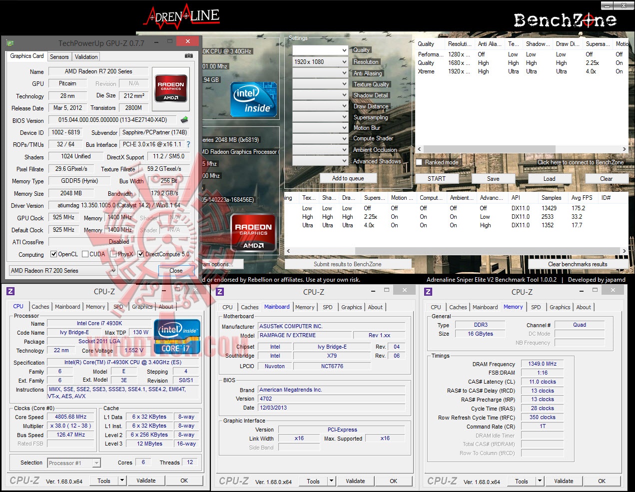This screenshot has width=635, height=492.
Task: Open the Resolution dropdown showing 1920 x 1080
Action: pos(320,62)
